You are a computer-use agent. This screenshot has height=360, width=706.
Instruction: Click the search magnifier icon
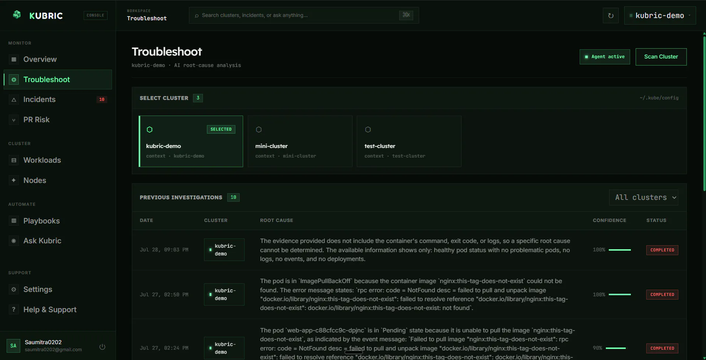click(197, 15)
